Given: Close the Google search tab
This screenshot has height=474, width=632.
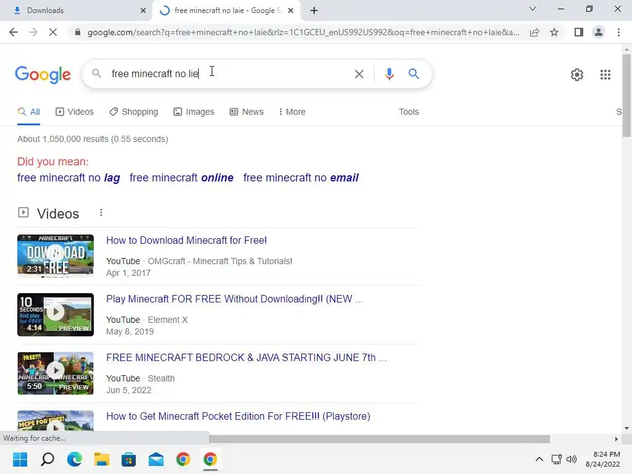Looking at the screenshot, I should click(x=291, y=10).
